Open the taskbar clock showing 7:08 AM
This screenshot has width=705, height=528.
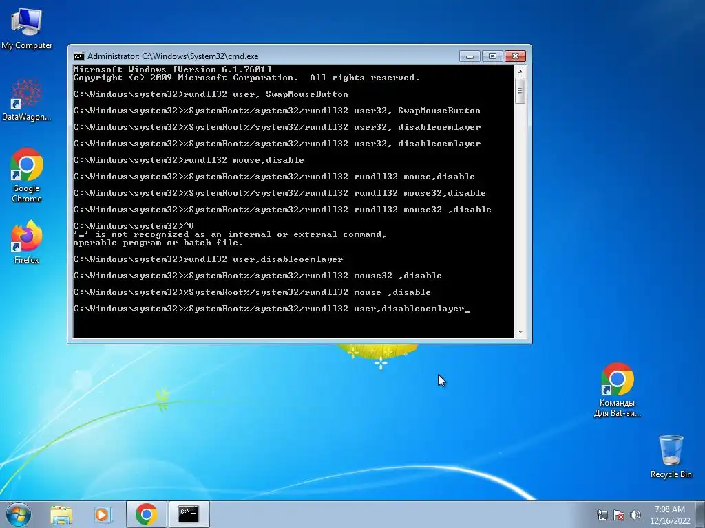[x=670, y=514]
